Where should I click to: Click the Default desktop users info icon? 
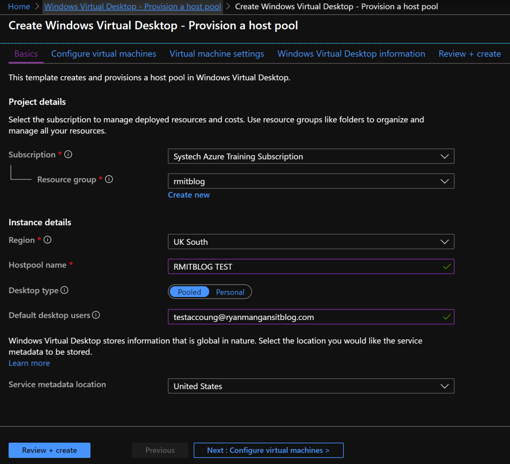[96, 314]
